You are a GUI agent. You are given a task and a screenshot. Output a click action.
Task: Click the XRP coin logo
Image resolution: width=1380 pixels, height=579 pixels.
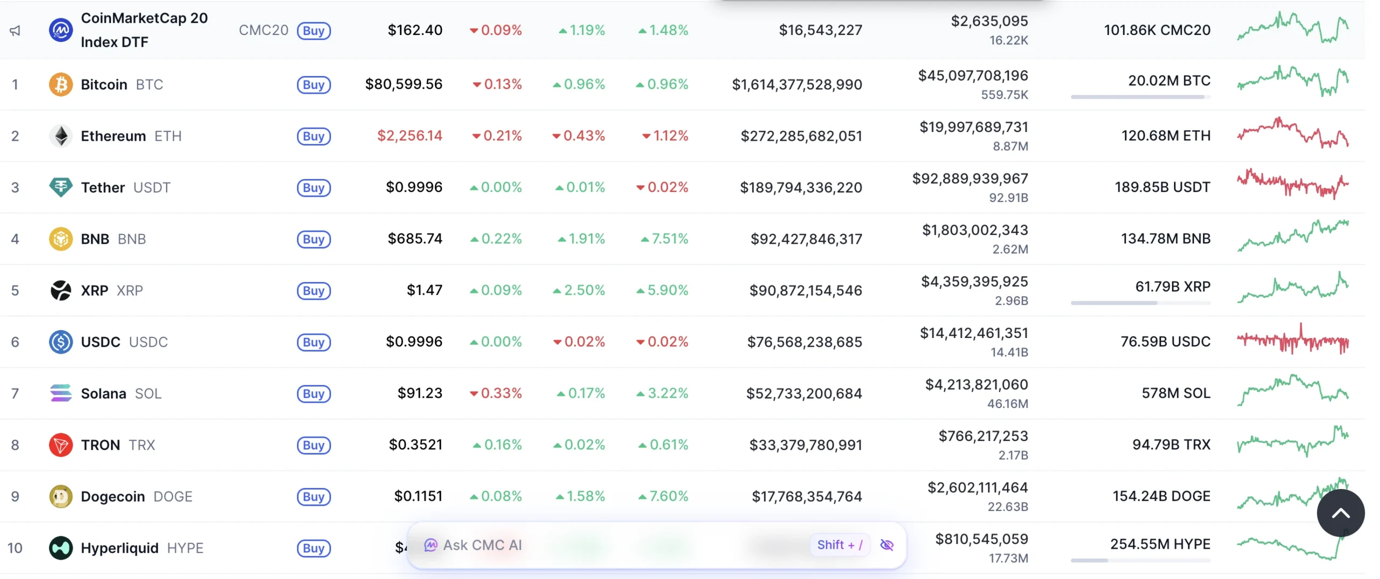click(x=61, y=291)
